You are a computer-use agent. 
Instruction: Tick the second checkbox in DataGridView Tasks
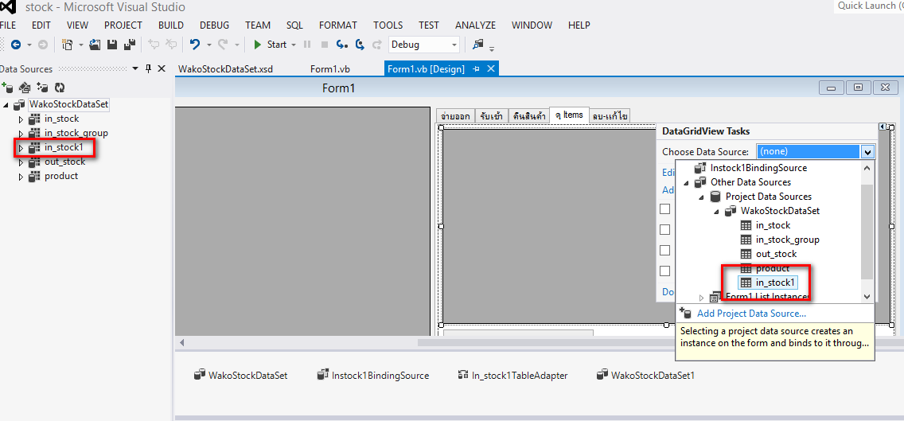pyautogui.click(x=664, y=229)
